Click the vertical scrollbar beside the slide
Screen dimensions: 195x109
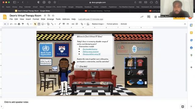[x=186, y=62]
